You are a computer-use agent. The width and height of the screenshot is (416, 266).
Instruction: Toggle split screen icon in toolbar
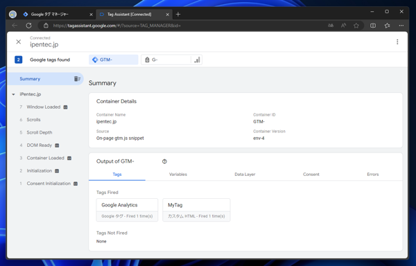coord(373,26)
